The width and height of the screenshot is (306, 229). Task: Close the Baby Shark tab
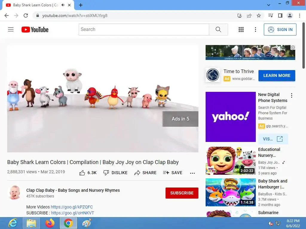[69, 5]
